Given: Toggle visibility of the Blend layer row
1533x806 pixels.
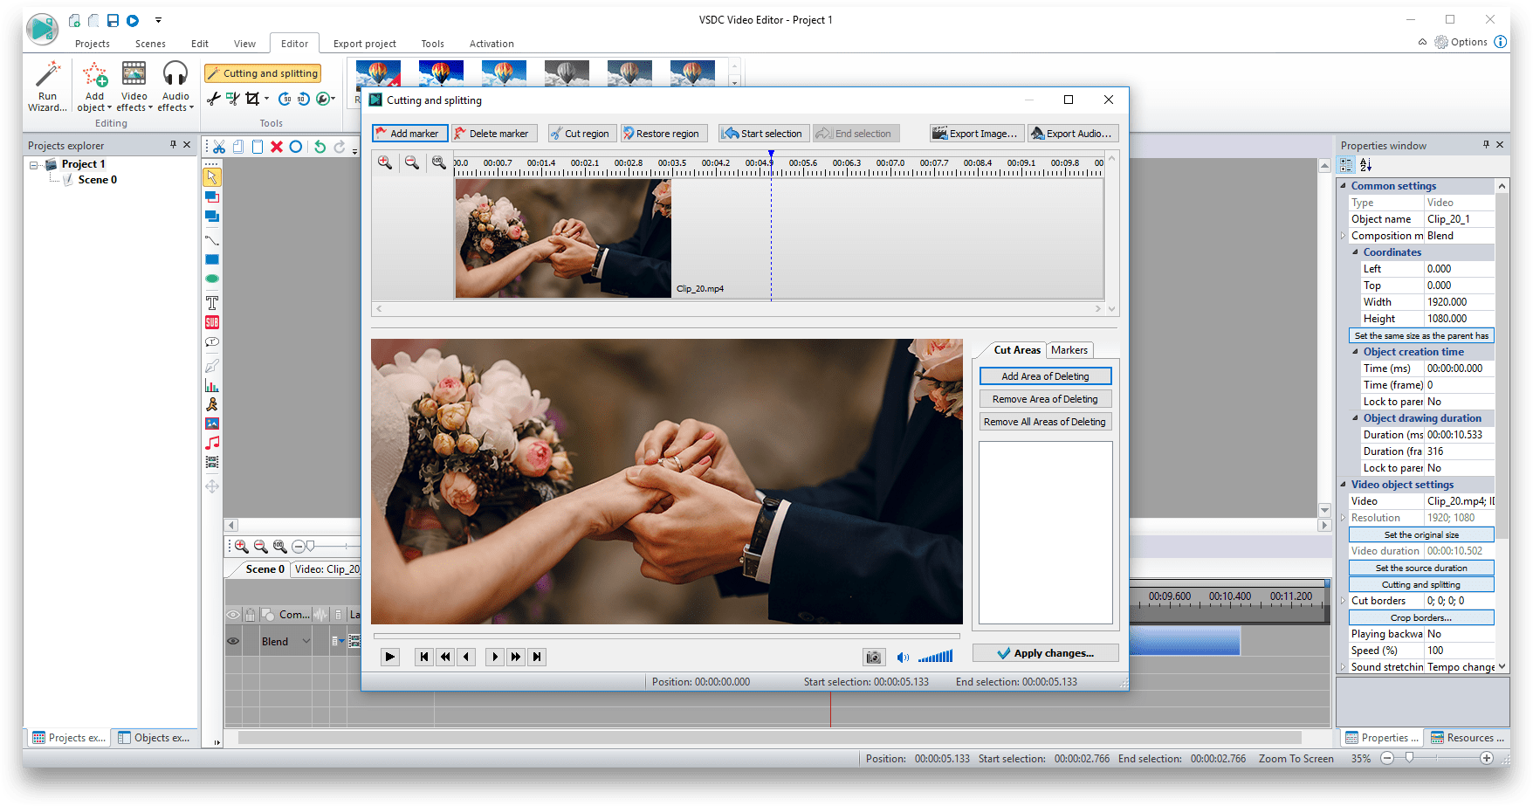Looking at the screenshot, I should [233, 640].
